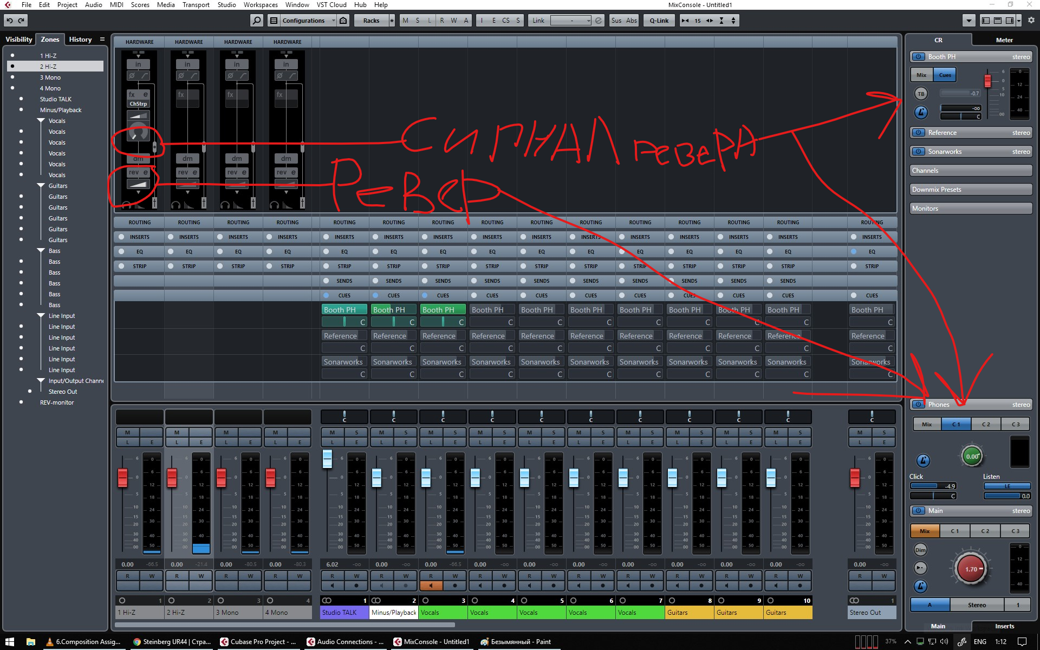Toggle Phones metronome click icon

click(x=923, y=460)
